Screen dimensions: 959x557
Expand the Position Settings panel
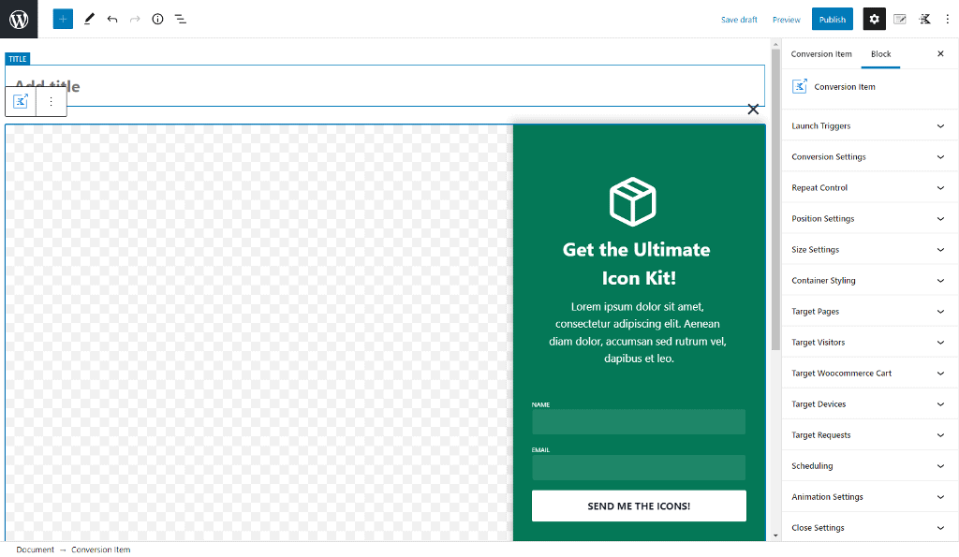866,218
